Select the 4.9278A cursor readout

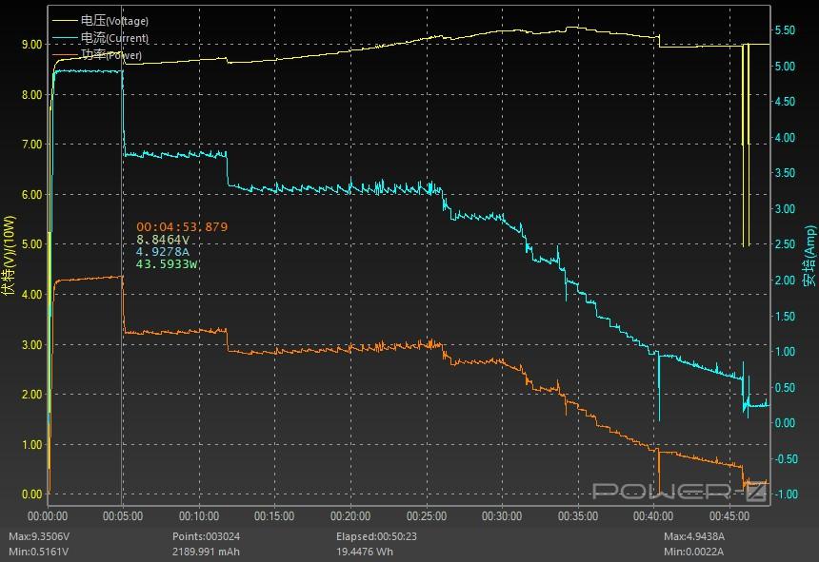coord(163,252)
